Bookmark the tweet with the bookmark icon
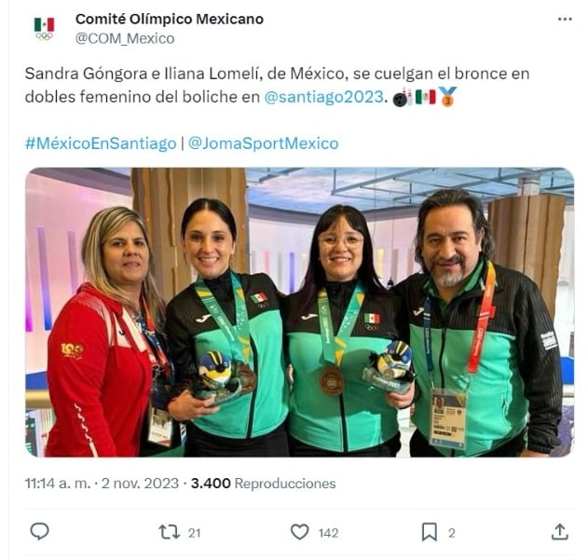Image resolution: width=588 pixels, height=560 pixels. pyautogui.click(x=429, y=532)
